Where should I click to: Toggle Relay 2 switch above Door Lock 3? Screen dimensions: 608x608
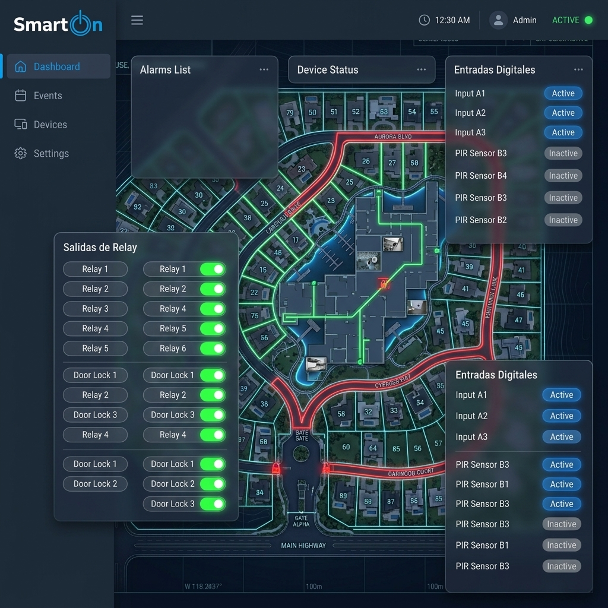[213, 395]
